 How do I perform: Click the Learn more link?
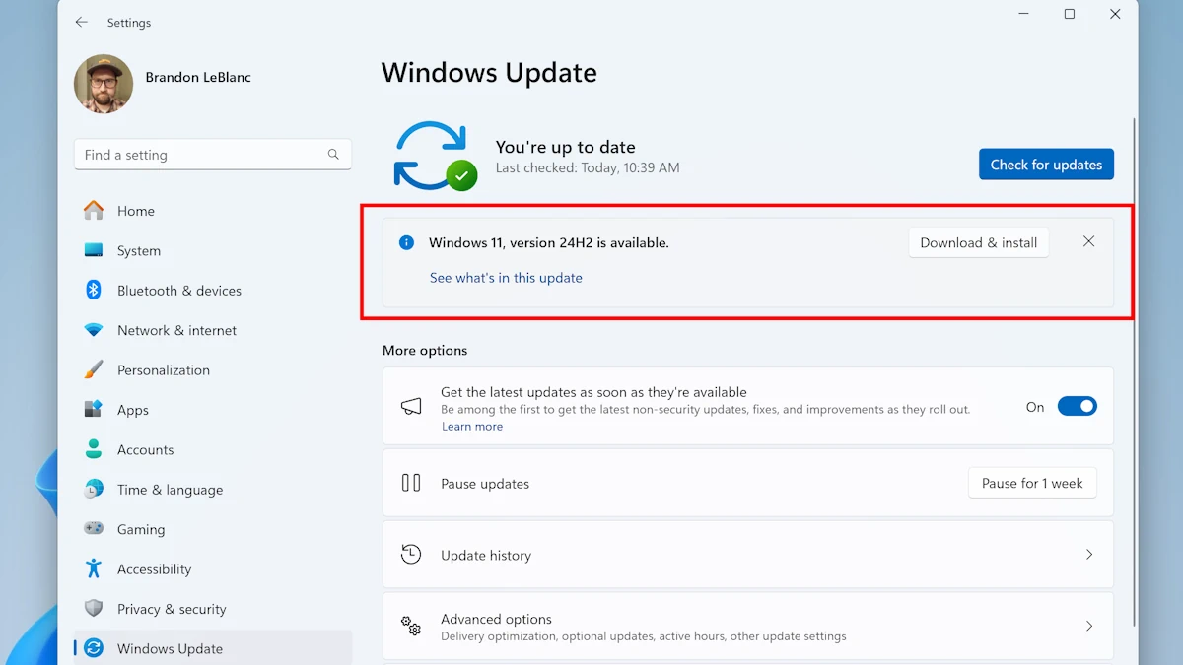(472, 427)
